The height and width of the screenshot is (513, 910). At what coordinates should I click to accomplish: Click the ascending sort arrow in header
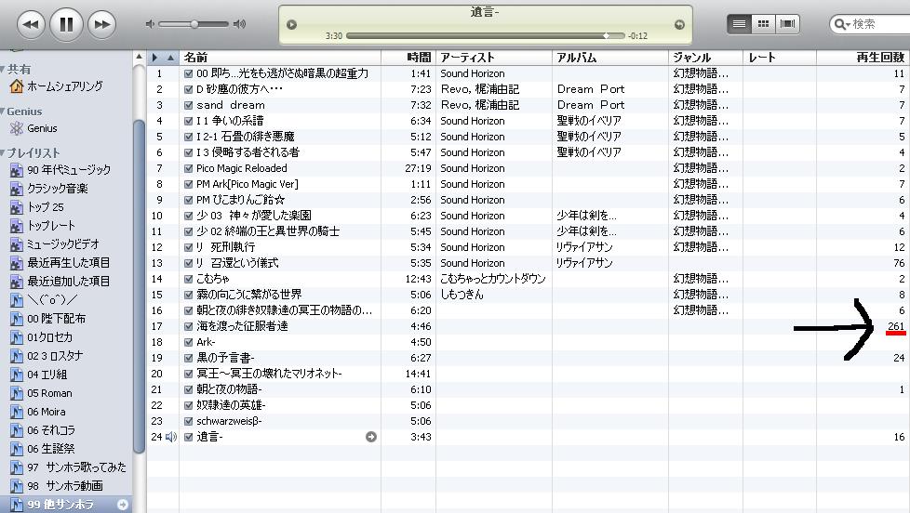(x=170, y=58)
